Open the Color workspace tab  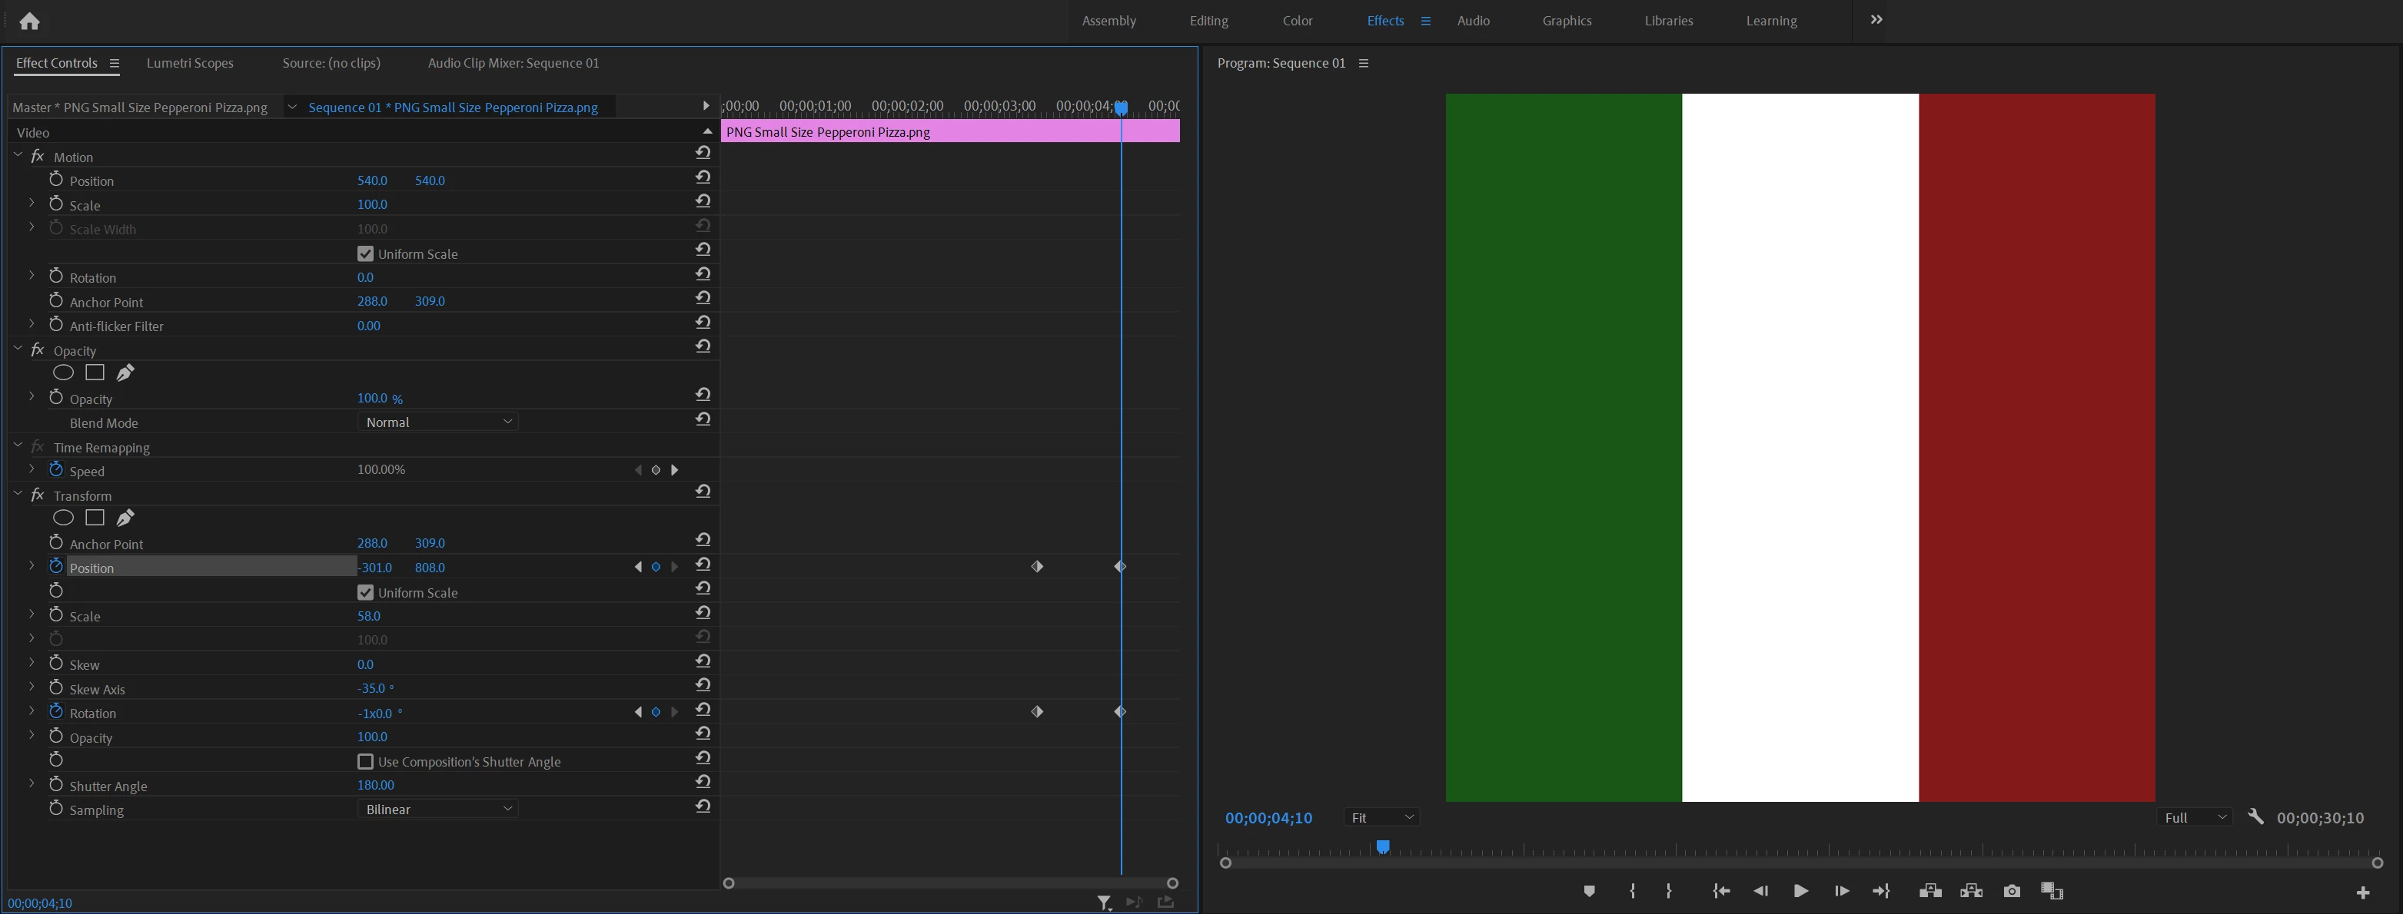pos(1297,21)
